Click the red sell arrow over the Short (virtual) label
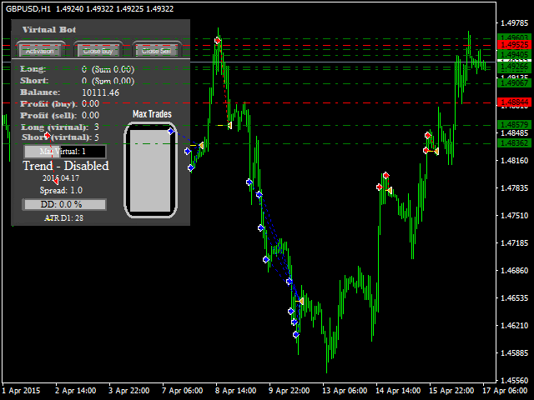 (48, 136)
